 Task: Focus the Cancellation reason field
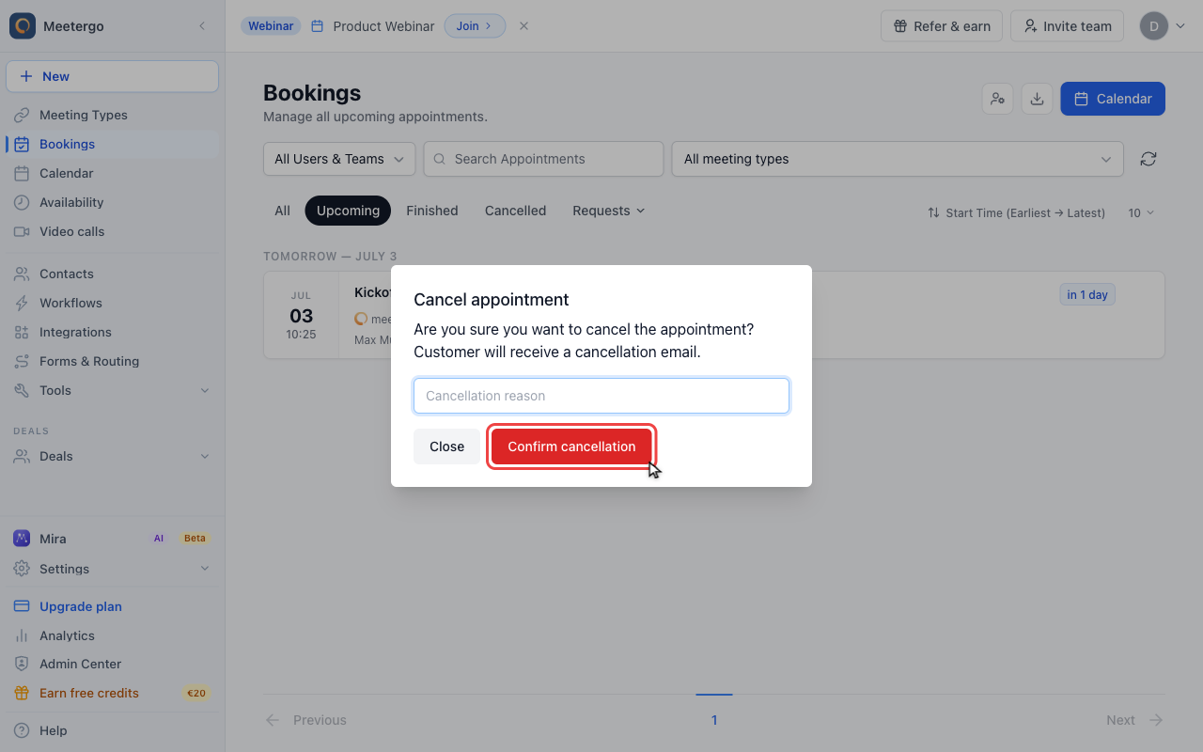(x=601, y=396)
